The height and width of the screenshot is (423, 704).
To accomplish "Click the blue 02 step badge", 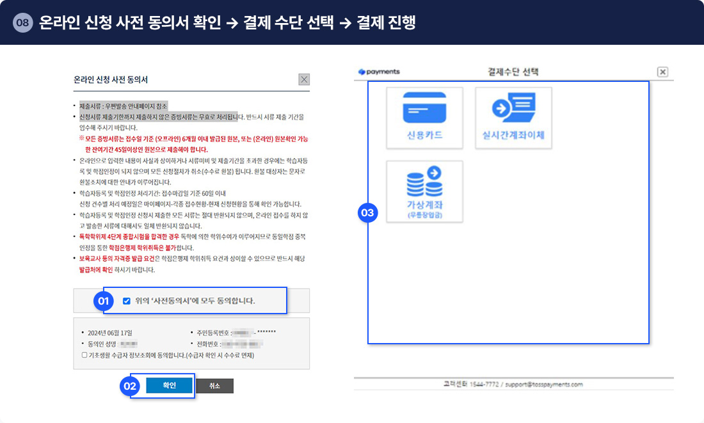I will click(x=130, y=386).
